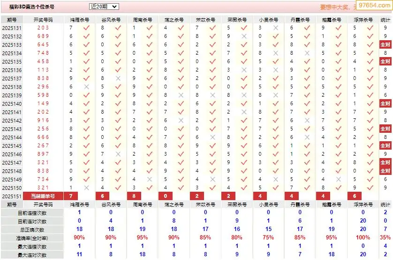
Task: Select the 35% all-correct rate value
Action: click(x=385, y=238)
